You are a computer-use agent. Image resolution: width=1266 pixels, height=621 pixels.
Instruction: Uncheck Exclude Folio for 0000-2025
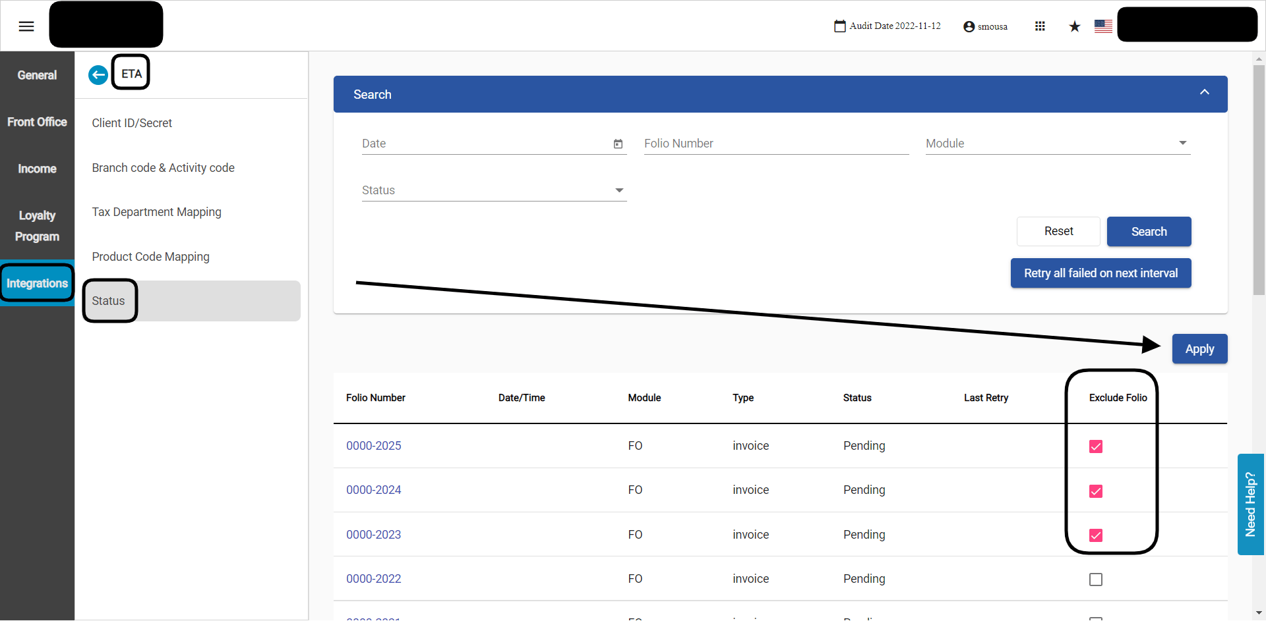coord(1096,446)
